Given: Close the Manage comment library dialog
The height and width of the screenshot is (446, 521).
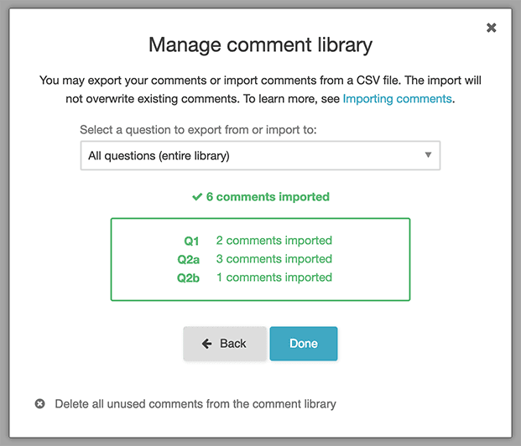Looking at the screenshot, I should [492, 28].
